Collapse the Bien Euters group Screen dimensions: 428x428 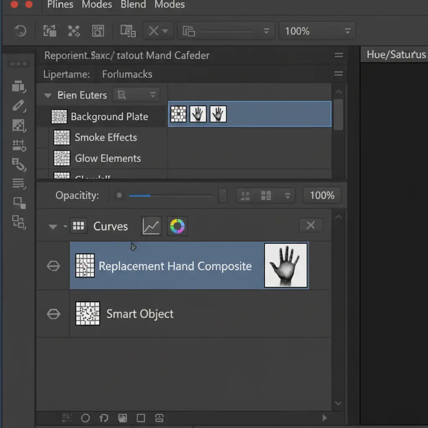pos(48,95)
